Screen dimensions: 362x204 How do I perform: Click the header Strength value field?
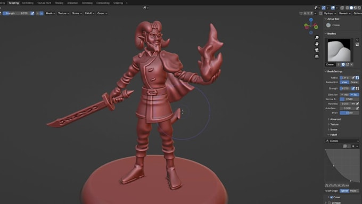tap(16, 13)
